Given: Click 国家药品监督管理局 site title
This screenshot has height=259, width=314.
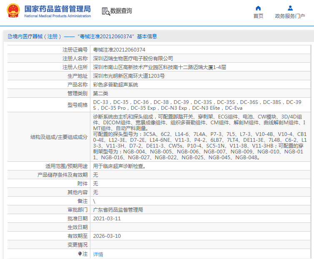Looking at the screenshot, I should click(57, 9).
